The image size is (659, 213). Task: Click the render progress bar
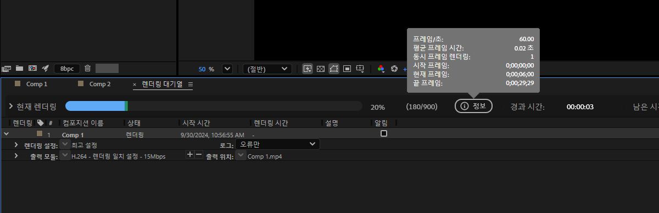[214, 106]
